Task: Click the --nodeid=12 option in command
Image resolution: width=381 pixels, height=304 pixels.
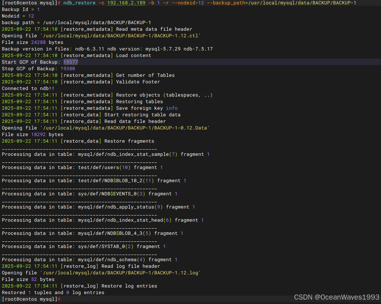Action: (x=188, y=3)
